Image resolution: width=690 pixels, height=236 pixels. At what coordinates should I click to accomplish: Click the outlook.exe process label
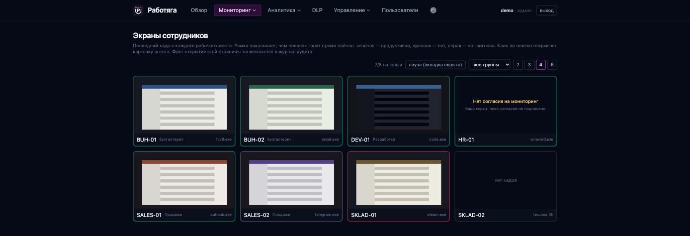221,215
